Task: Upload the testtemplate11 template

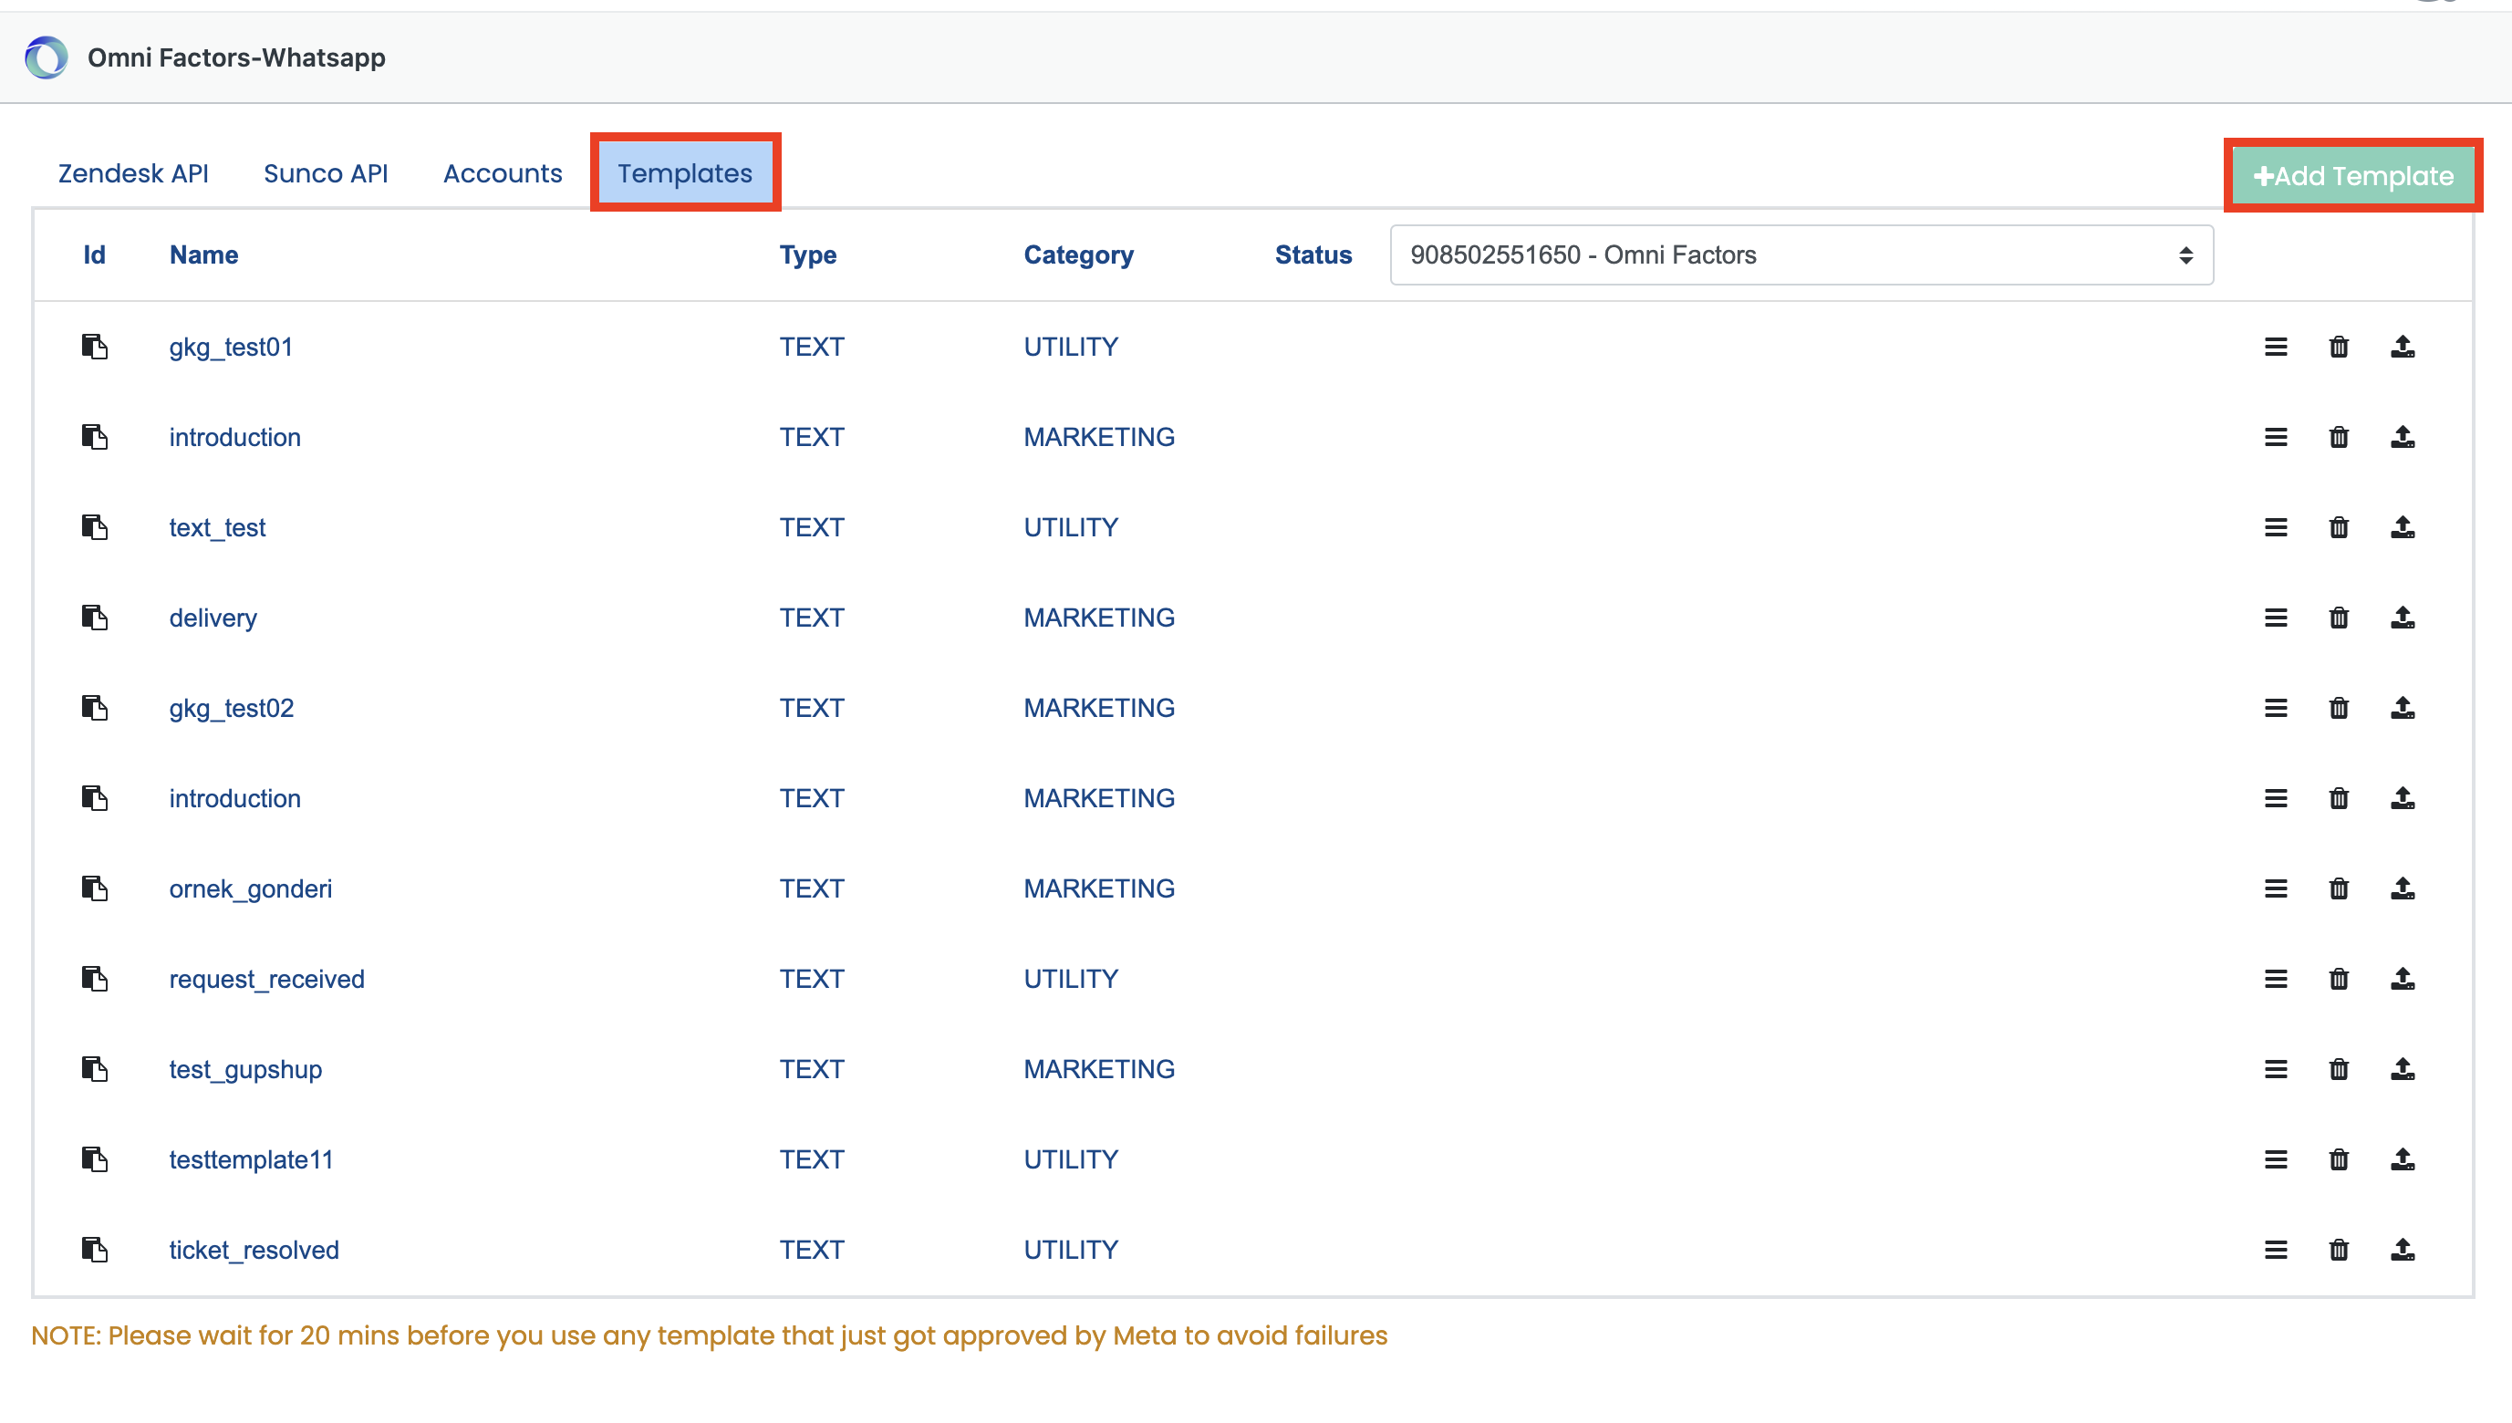Action: [2403, 1160]
